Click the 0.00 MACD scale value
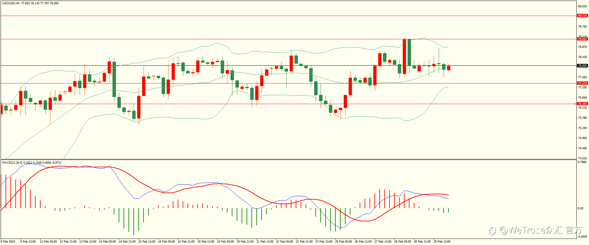The image size is (589, 245). 580,208
